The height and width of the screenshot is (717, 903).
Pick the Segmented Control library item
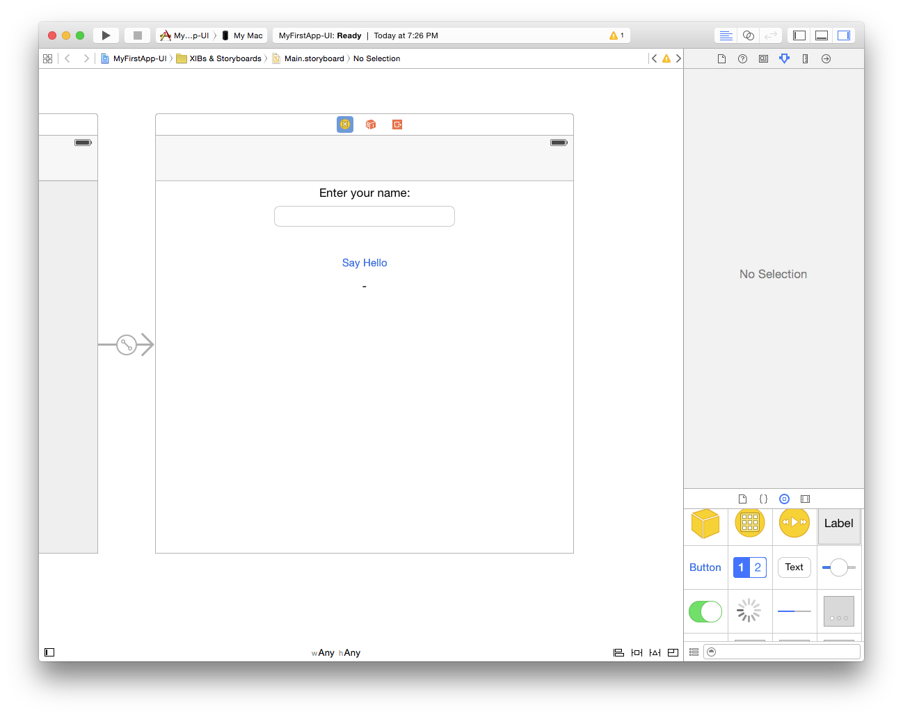tap(750, 567)
